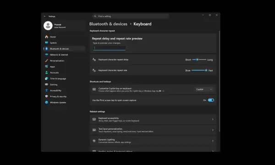
Task: Open Accessibility settings in sidebar
Action: point(64,90)
